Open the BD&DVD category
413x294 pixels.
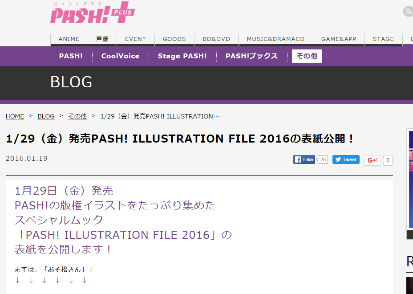click(216, 39)
